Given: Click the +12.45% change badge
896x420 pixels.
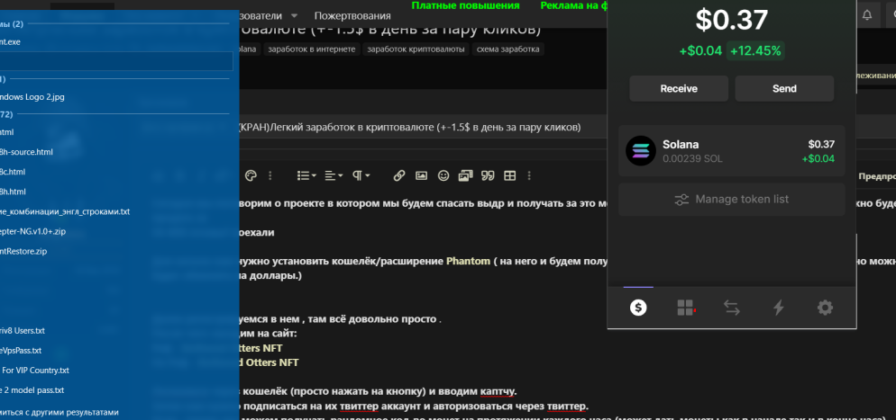Looking at the screenshot, I should click(755, 50).
